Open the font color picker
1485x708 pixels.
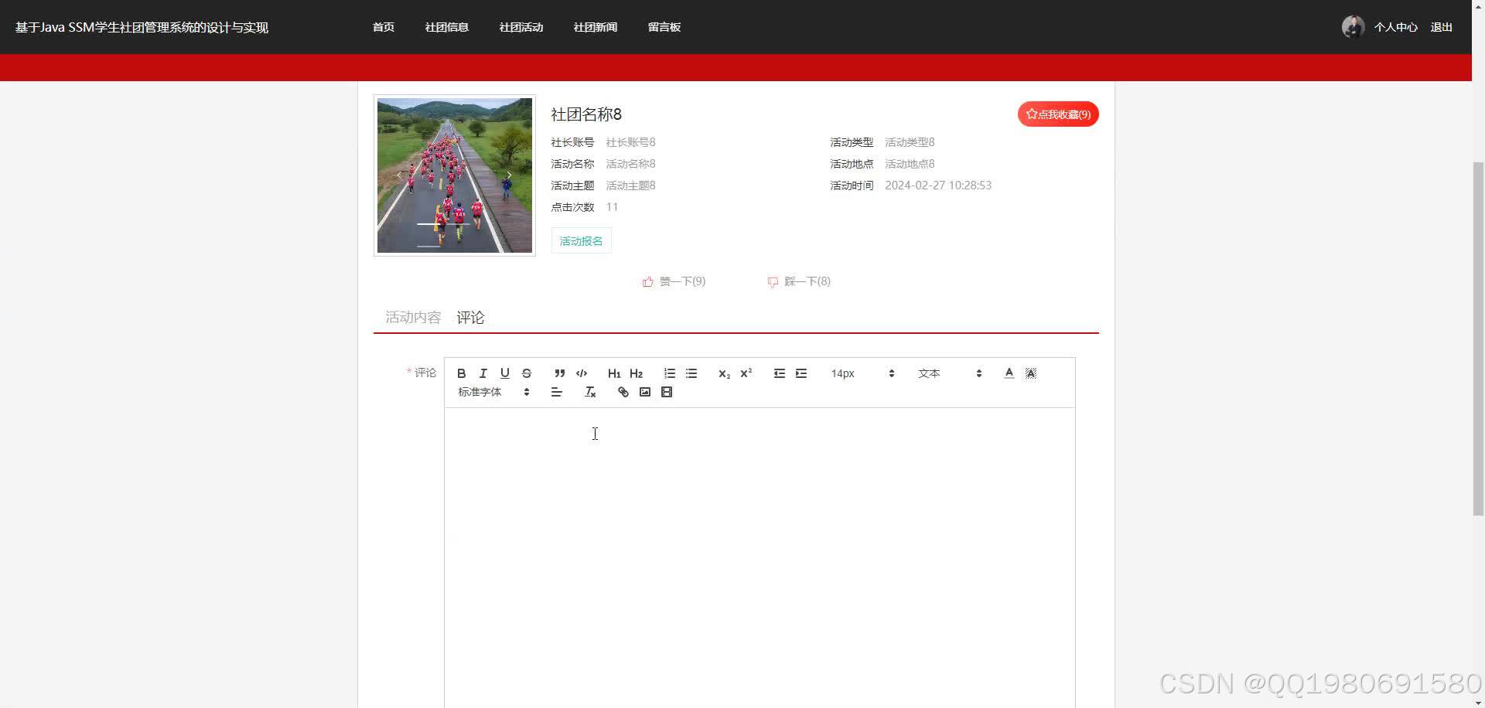pos(1009,373)
